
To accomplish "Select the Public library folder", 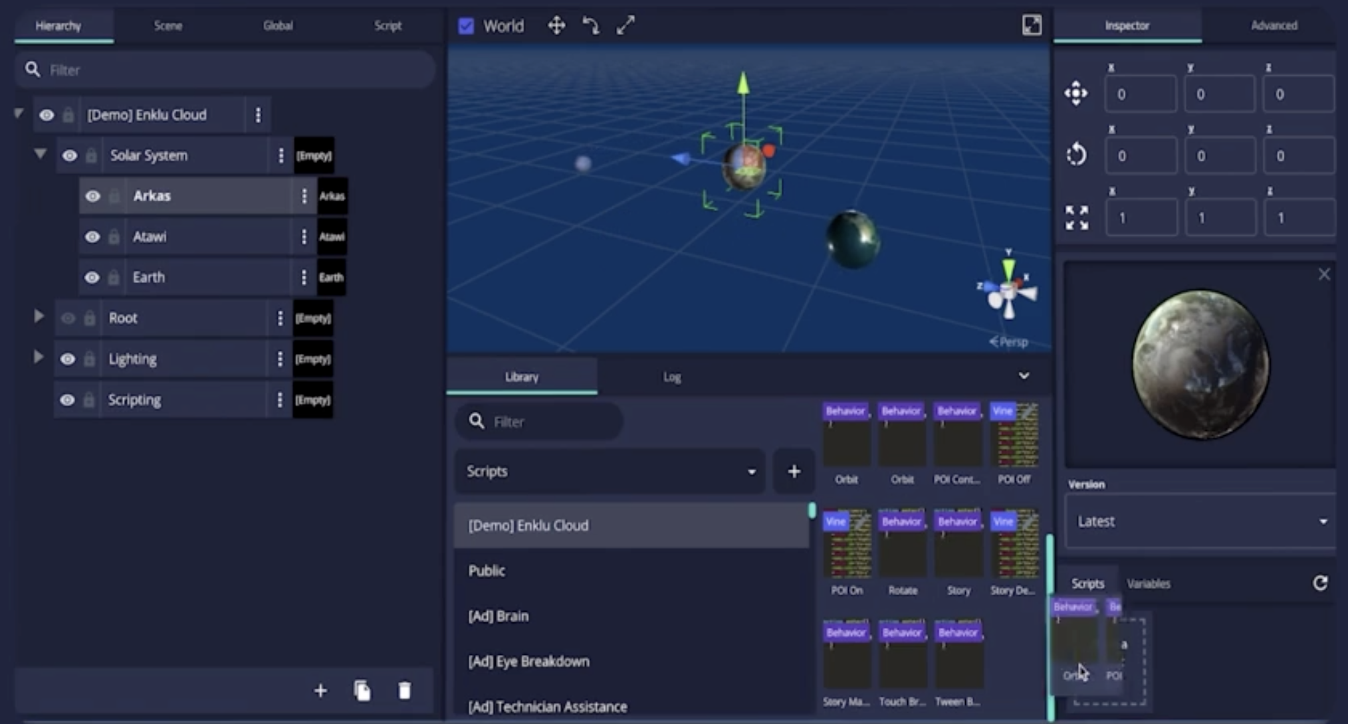I will tap(487, 571).
